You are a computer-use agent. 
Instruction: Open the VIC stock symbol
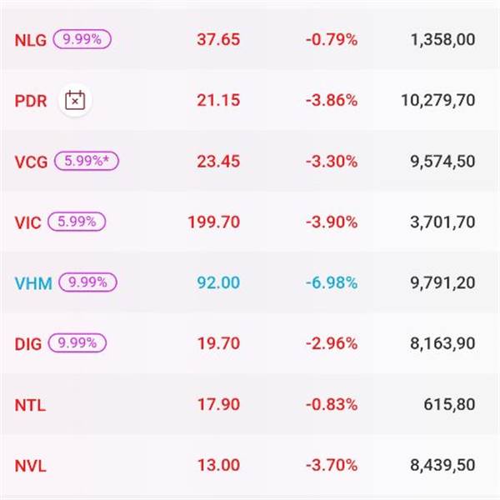[x=27, y=223]
